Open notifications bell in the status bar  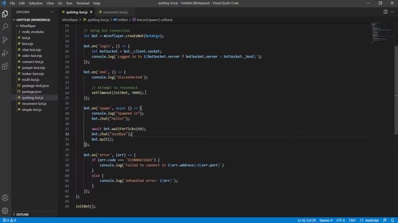[392, 221]
